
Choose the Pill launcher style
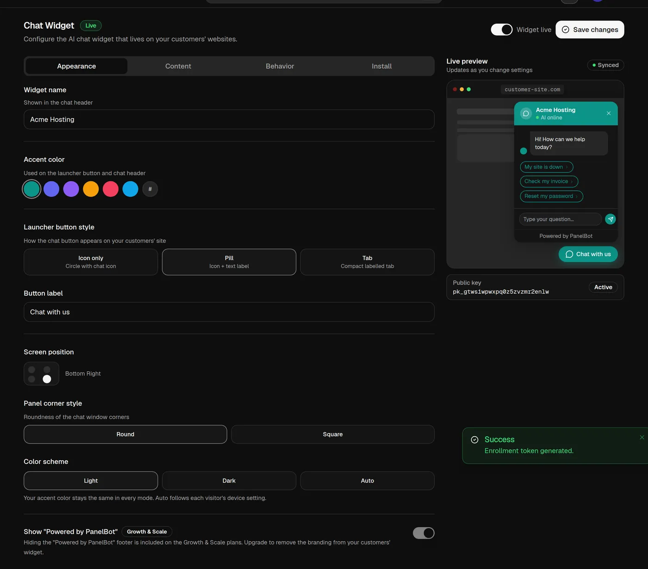pyautogui.click(x=229, y=262)
